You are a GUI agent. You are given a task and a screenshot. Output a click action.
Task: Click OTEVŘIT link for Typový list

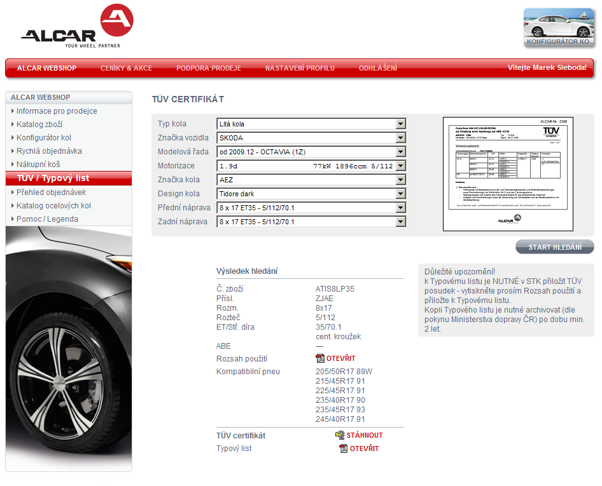[365, 449]
